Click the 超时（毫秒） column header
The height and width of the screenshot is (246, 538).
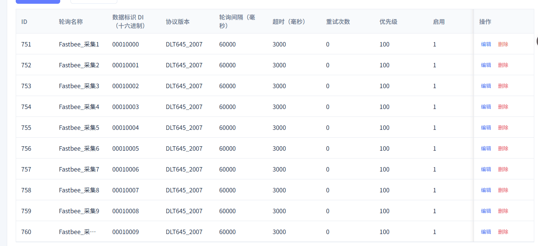coord(289,22)
